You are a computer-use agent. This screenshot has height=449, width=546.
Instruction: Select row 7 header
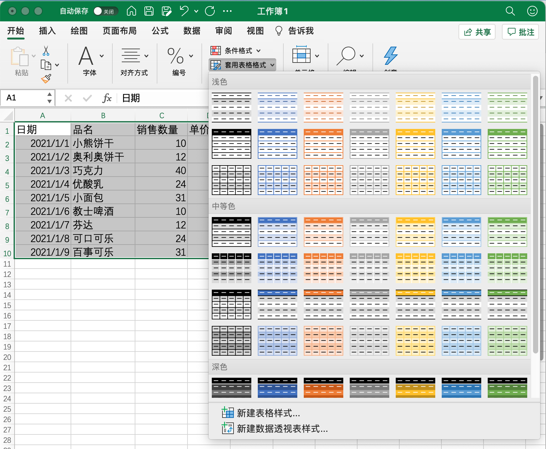[x=7, y=213]
